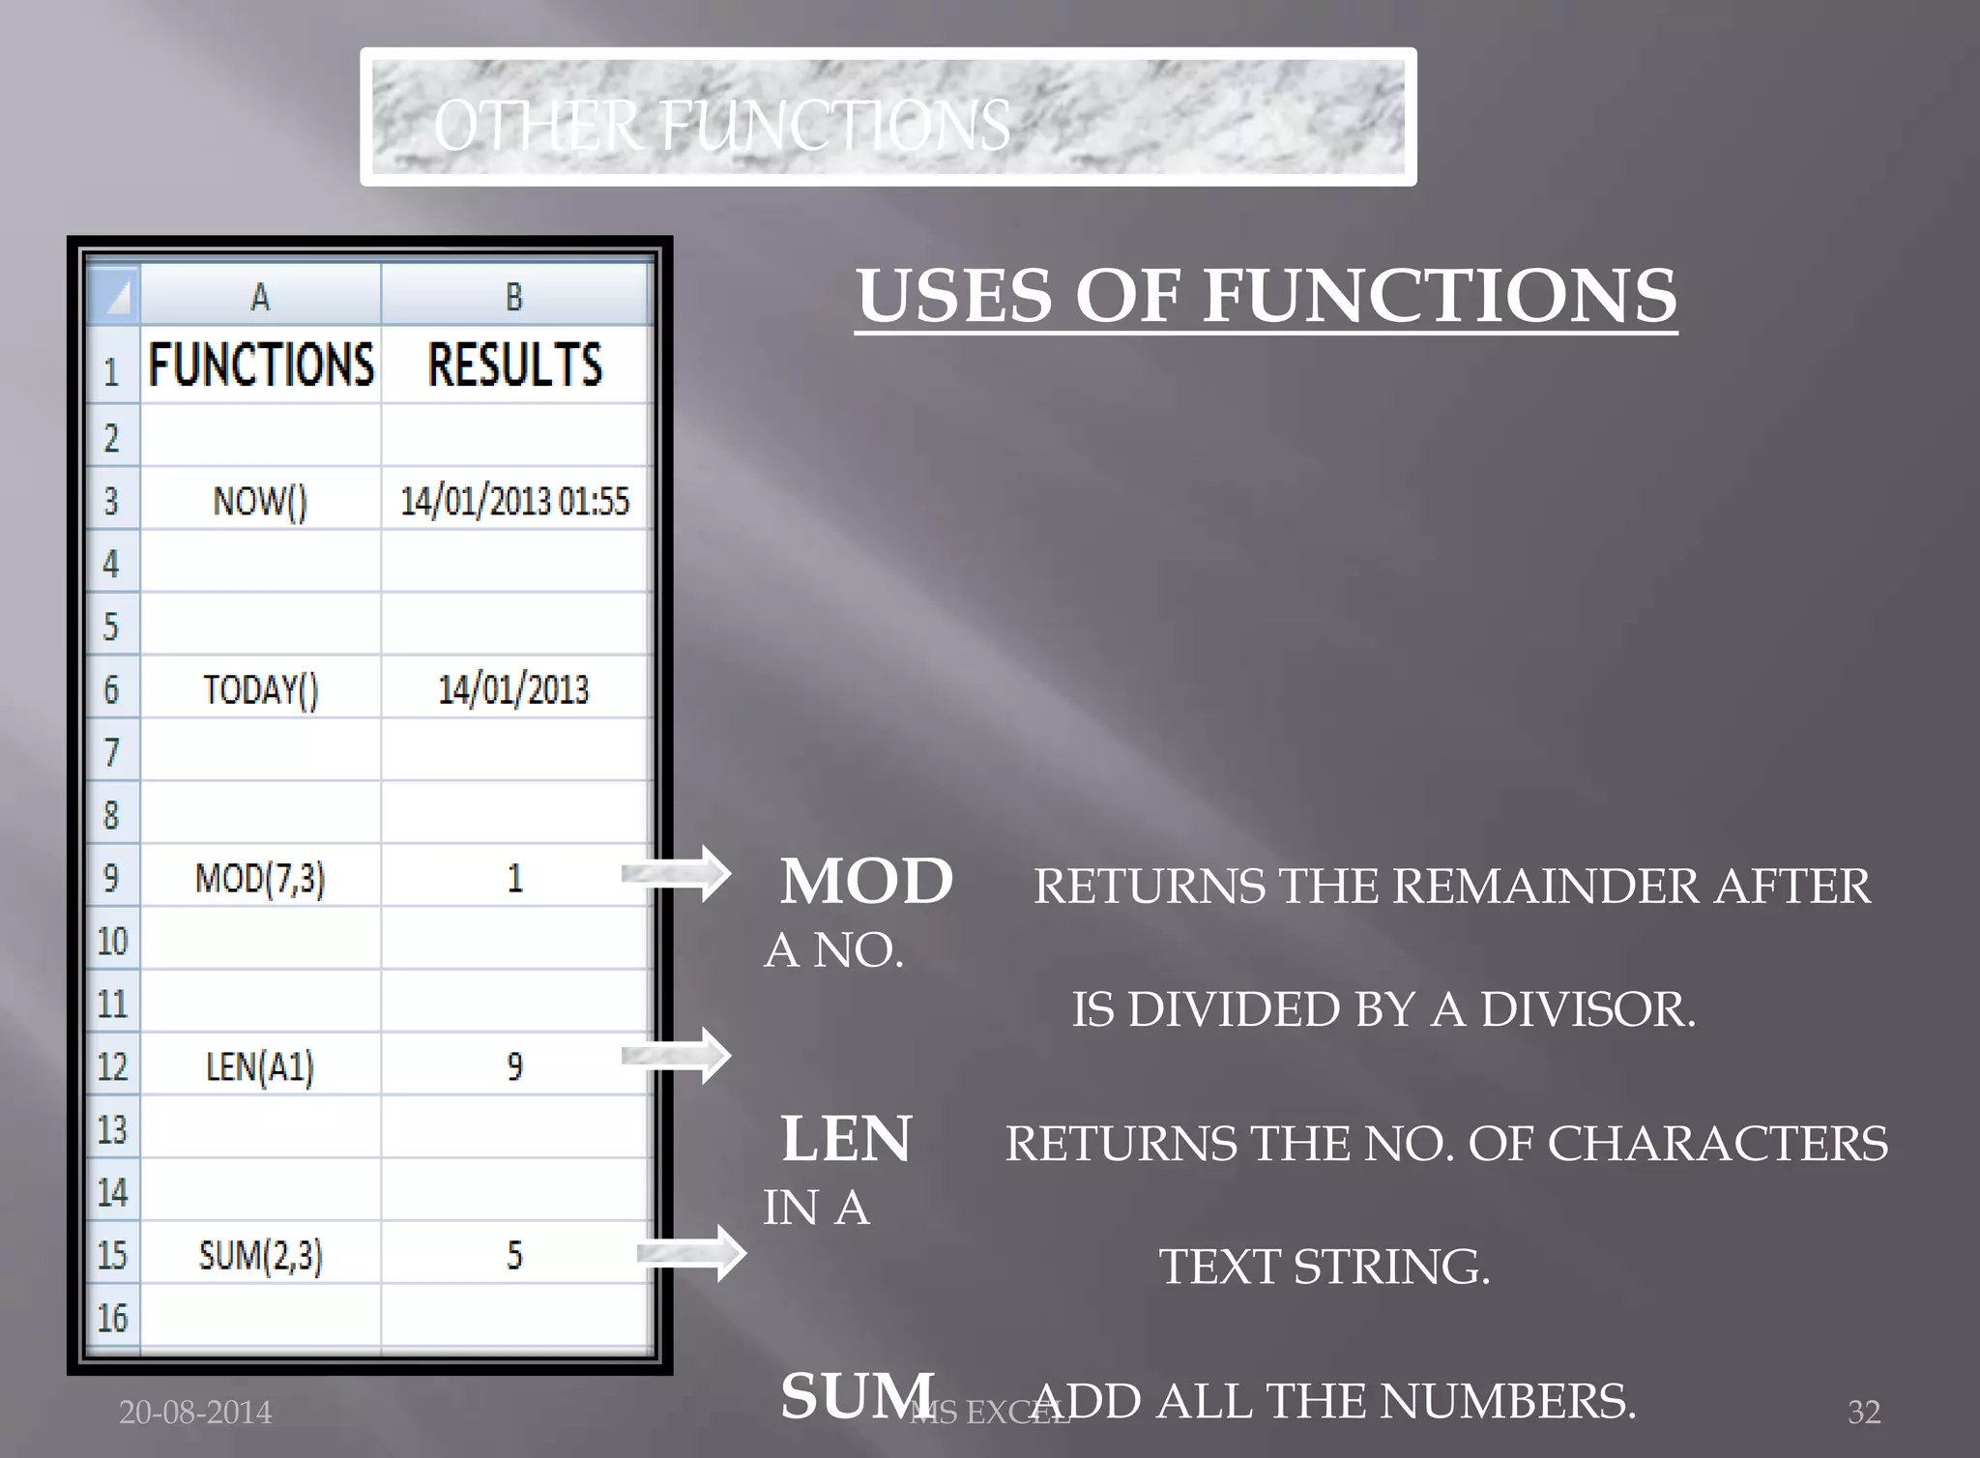Select the TODAY() cell
The width and height of the screenshot is (1980, 1458).
click(261, 687)
